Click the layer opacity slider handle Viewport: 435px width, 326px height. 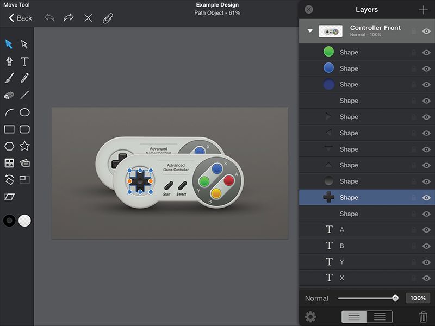click(x=395, y=298)
